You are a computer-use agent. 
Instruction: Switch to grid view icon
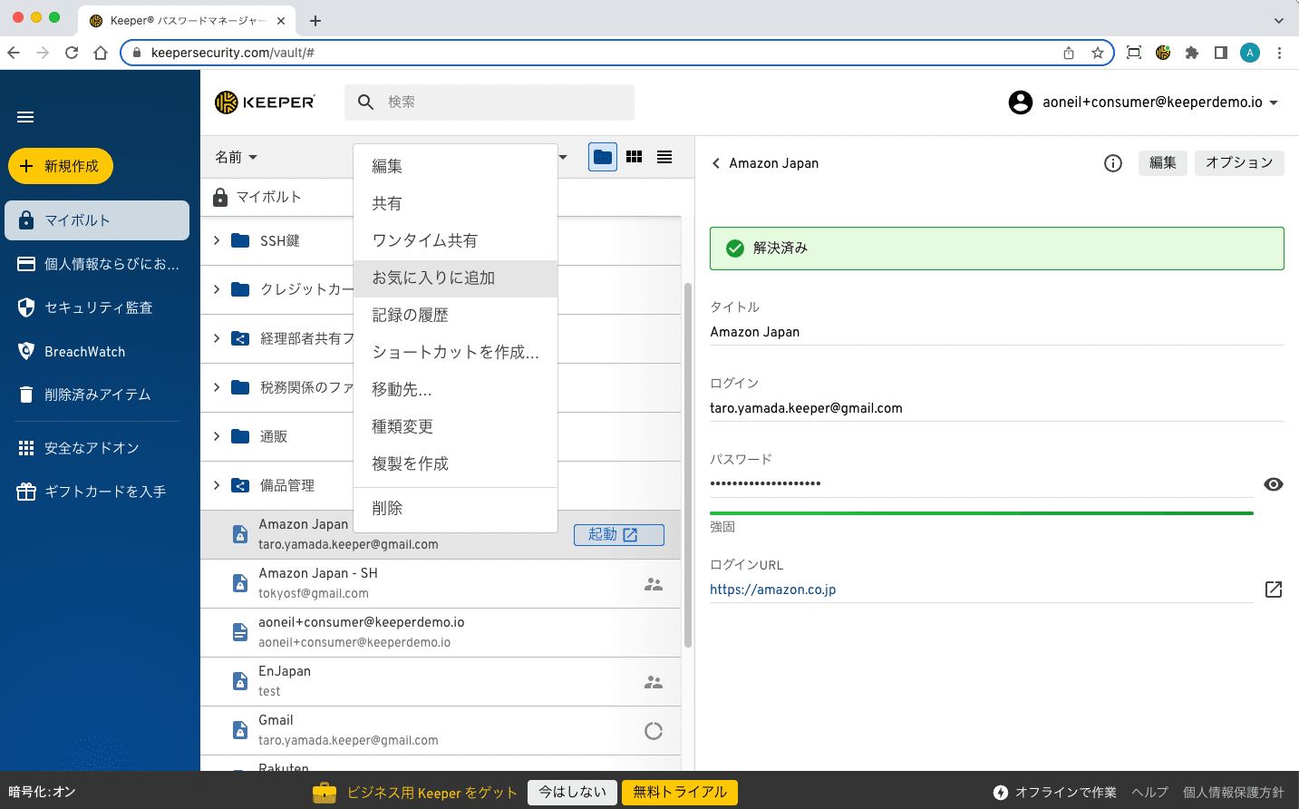[x=635, y=157]
